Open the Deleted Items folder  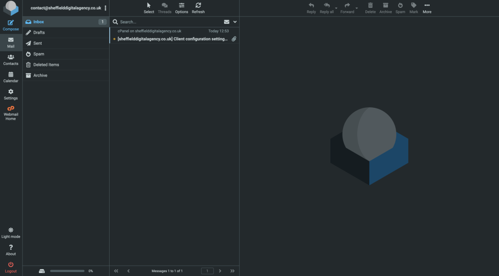coord(66,65)
